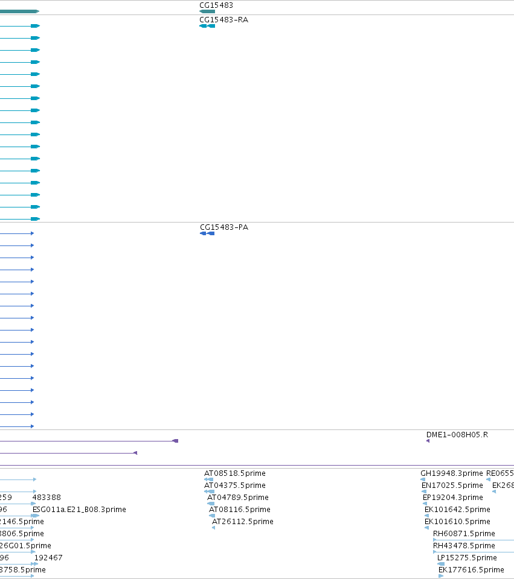
Task: Select the AT08116.5prime EST label
Action: (240, 509)
